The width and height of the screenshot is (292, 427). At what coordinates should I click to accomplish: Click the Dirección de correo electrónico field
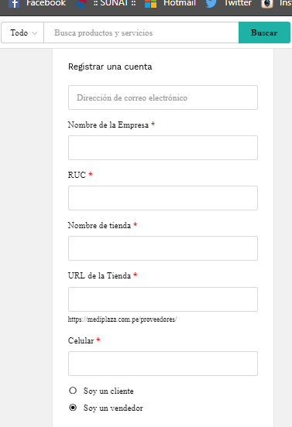pos(163,97)
